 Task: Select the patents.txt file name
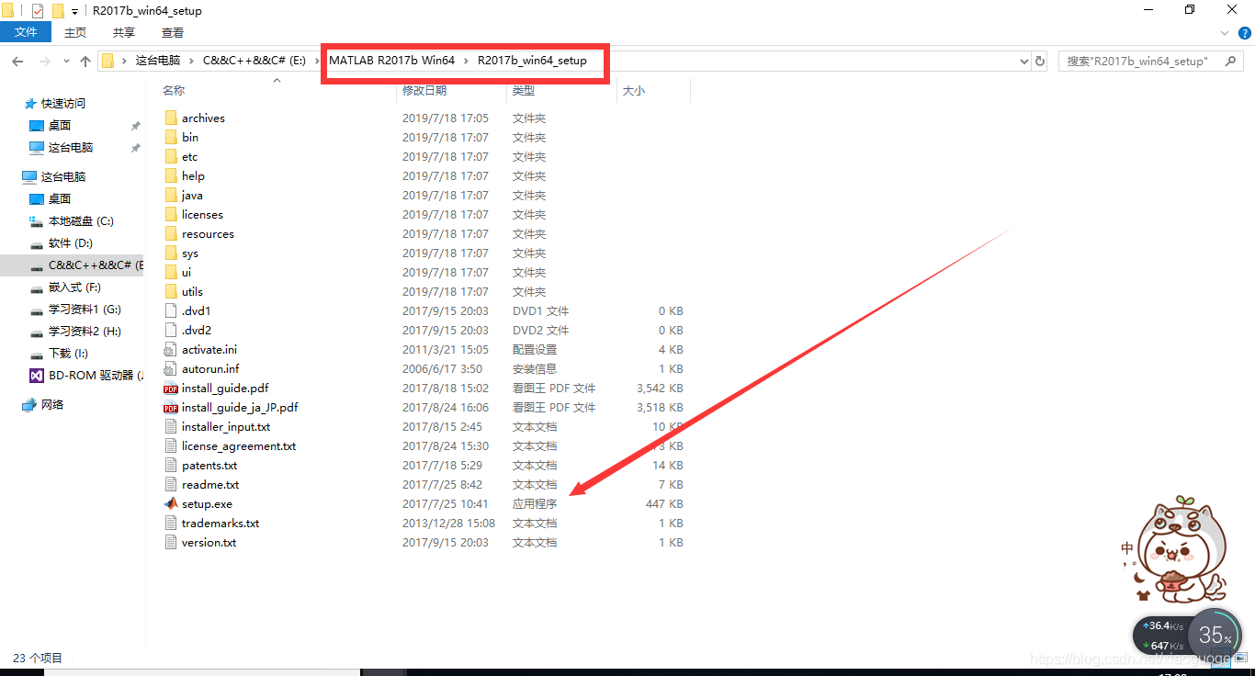tap(209, 465)
